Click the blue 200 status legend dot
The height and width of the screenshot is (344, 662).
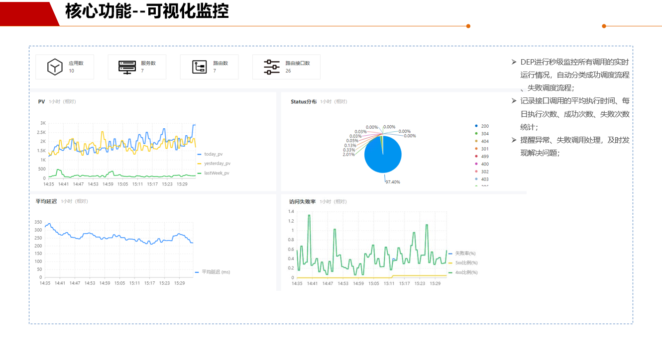click(x=476, y=126)
